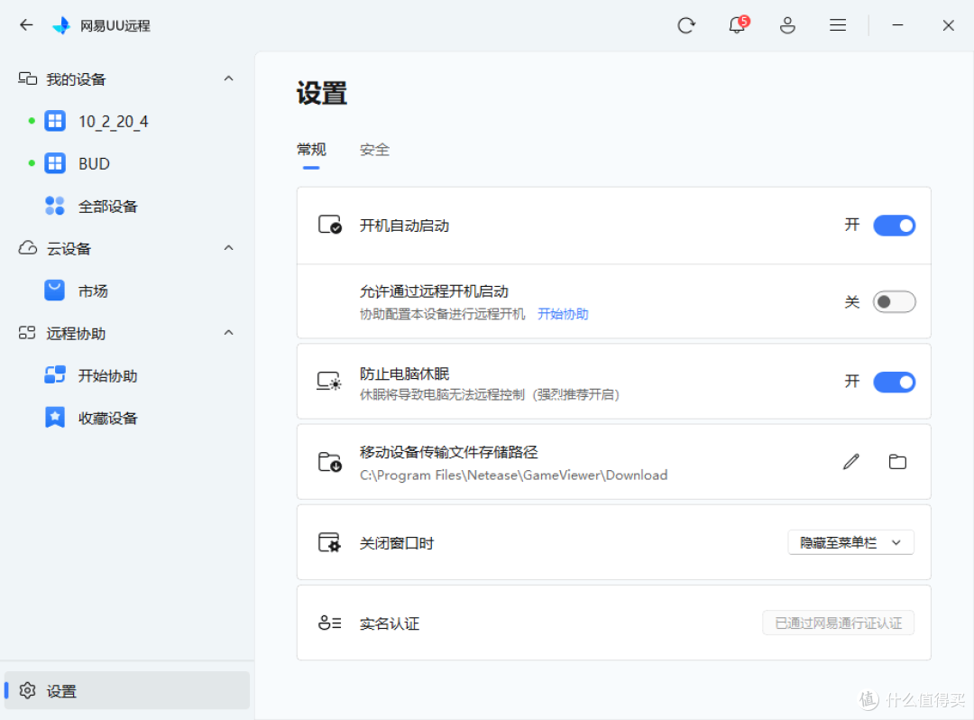This screenshot has height=720, width=974.
Task: Click the 实名认证 row icon
Action: pos(330,623)
